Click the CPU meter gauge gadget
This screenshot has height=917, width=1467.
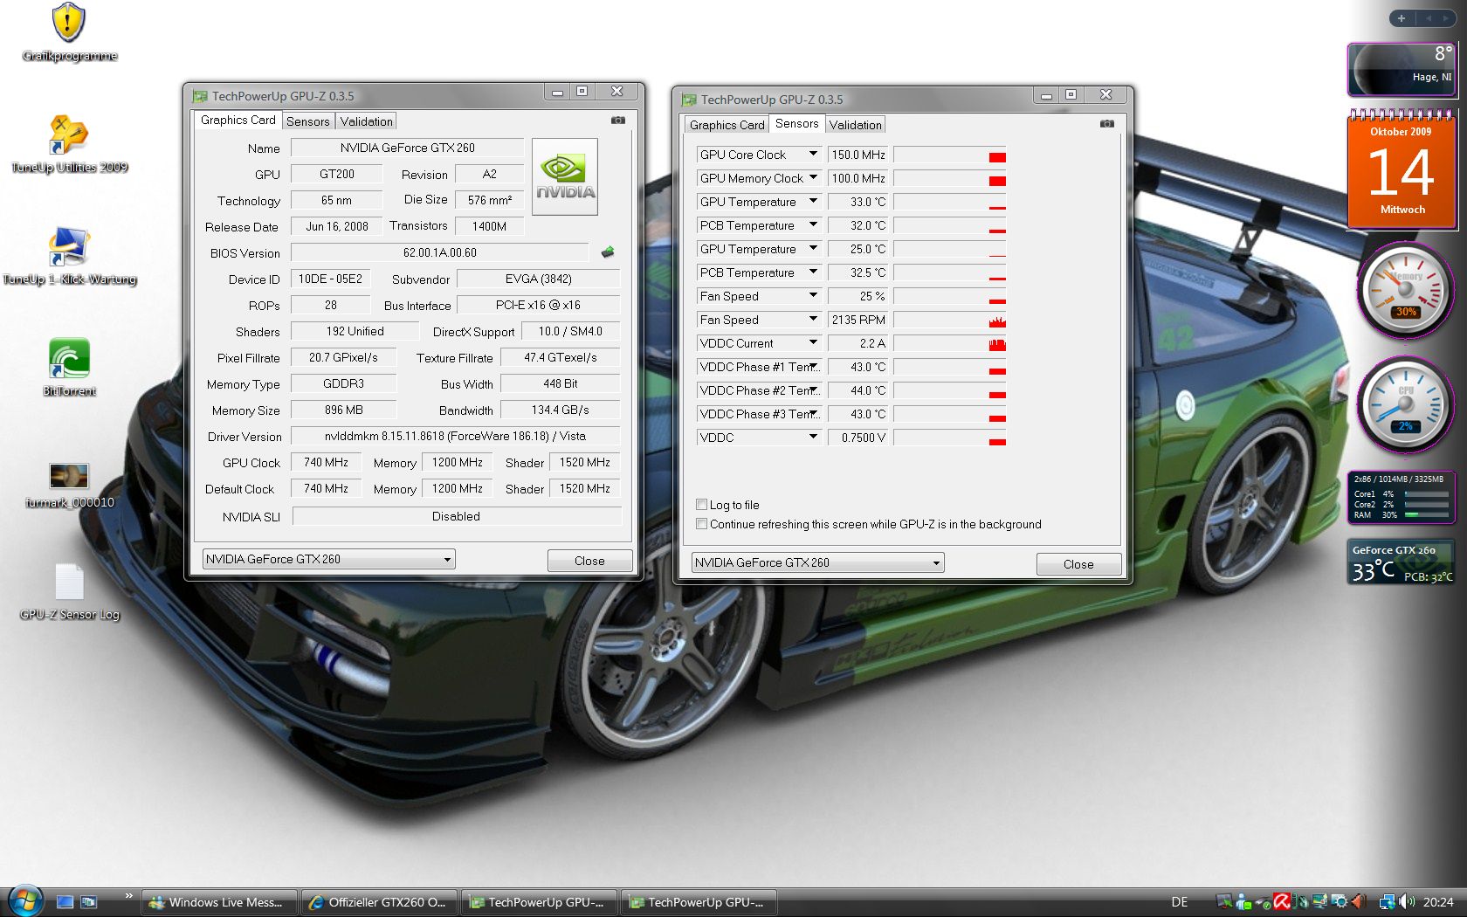tap(1404, 403)
